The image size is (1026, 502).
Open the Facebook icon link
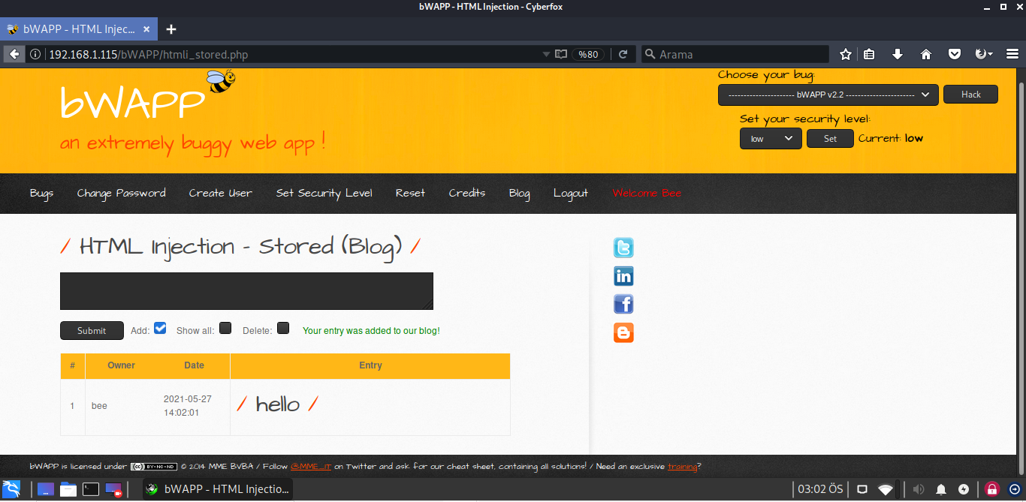click(623, 304)
